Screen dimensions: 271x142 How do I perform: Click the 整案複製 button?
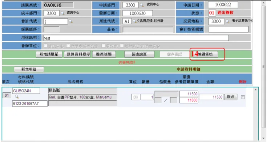click(x=104, y=54)
